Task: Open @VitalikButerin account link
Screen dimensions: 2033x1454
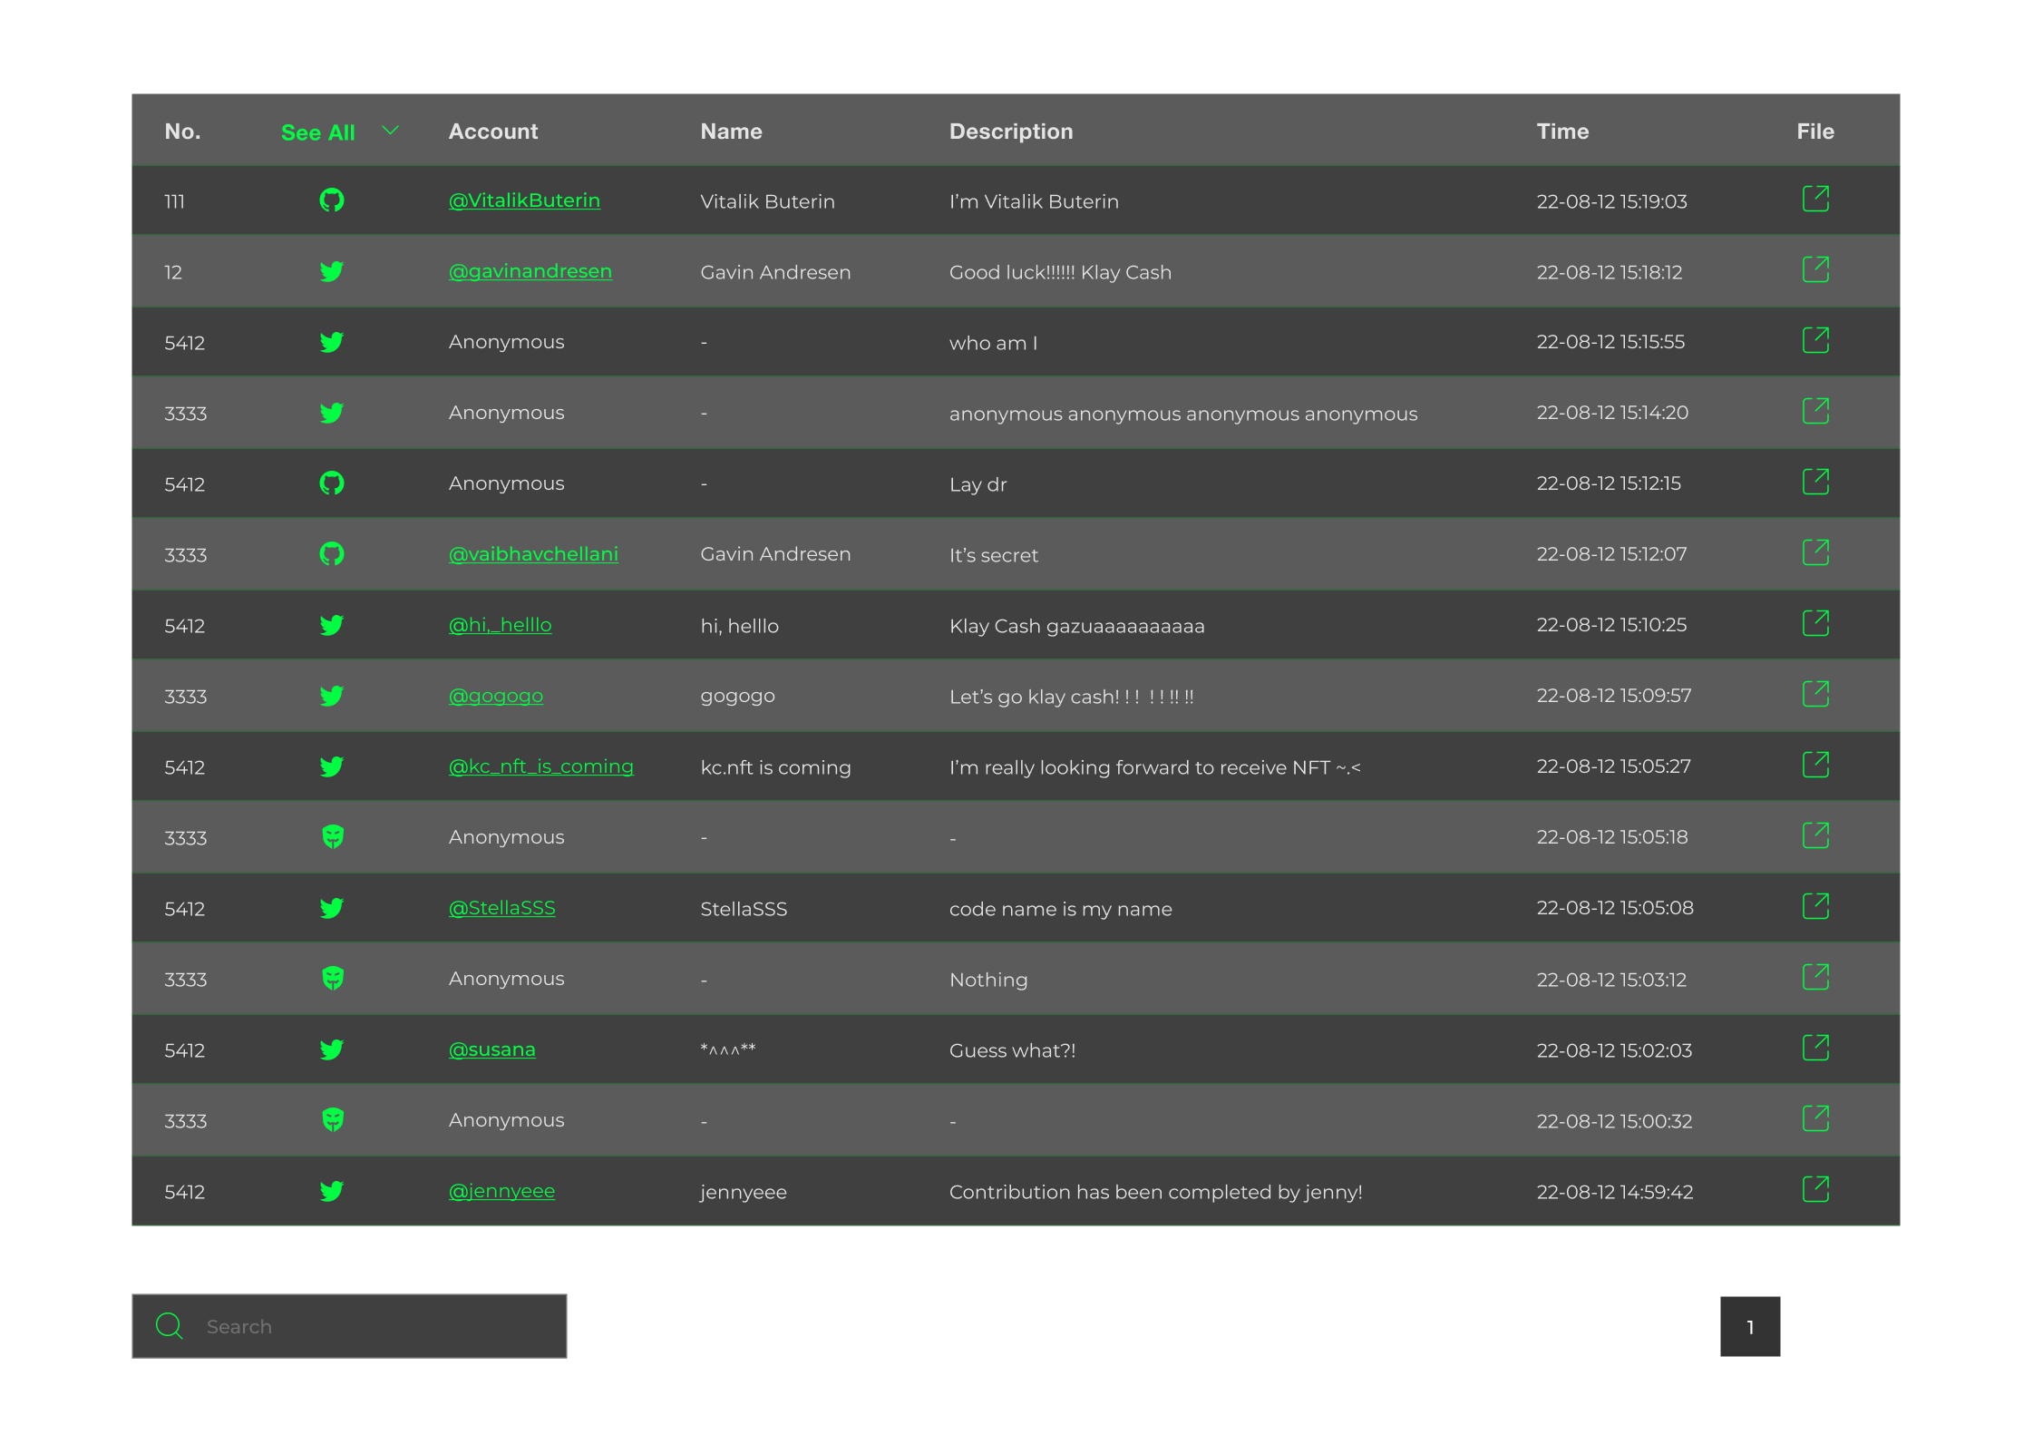Action: coord(524,200)
